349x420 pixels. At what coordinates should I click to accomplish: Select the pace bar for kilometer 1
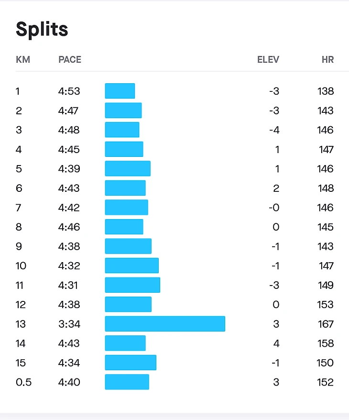pyautogui.click(x=120, y=91)
